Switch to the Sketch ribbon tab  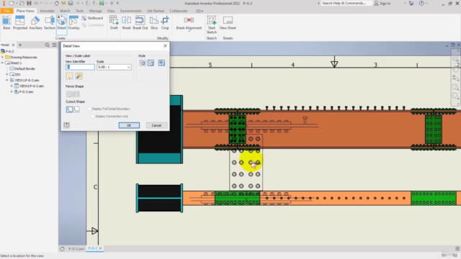point(65,11)
